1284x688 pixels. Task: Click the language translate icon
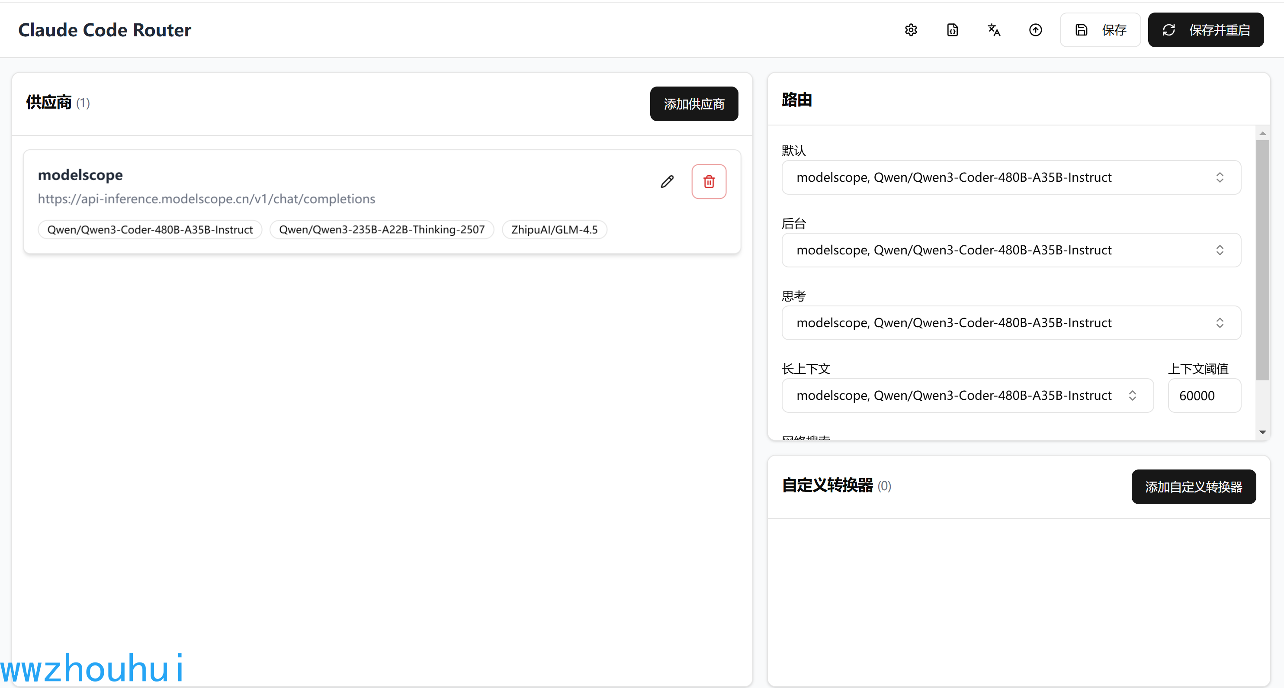pos(994,30)
